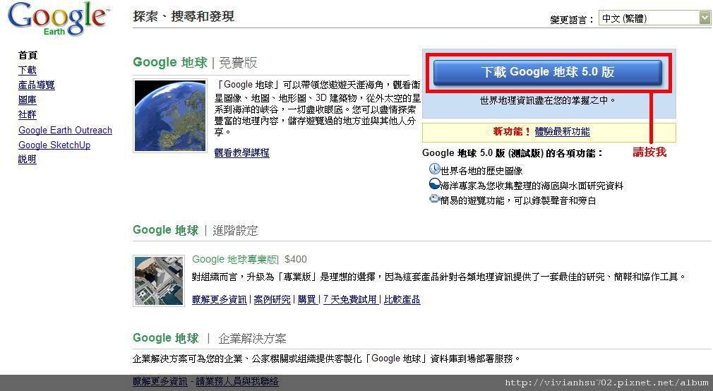Open 圖庫 in the sidebar
Screen dimensions: 713x391
(x=28, y=100)
